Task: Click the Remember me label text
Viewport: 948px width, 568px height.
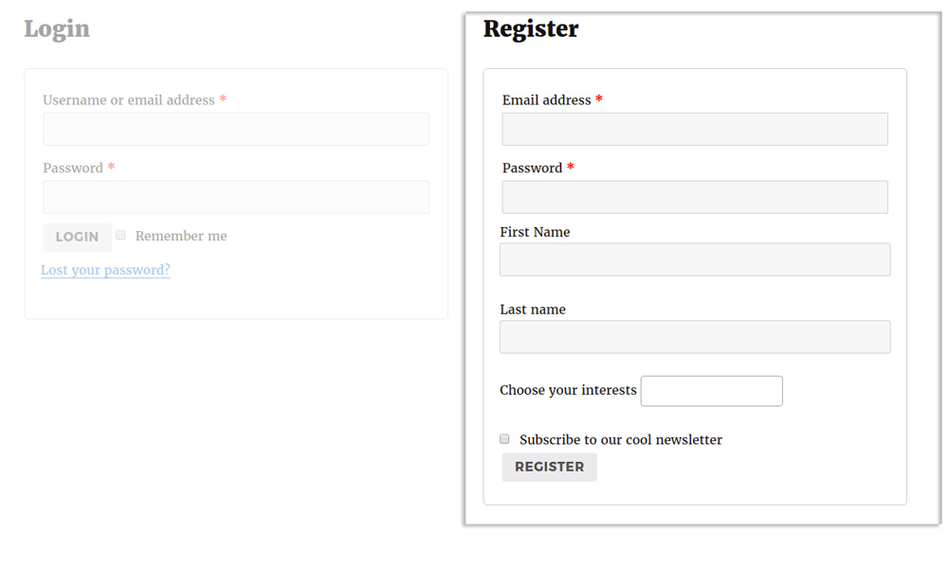Action: (x=181, y=236)
